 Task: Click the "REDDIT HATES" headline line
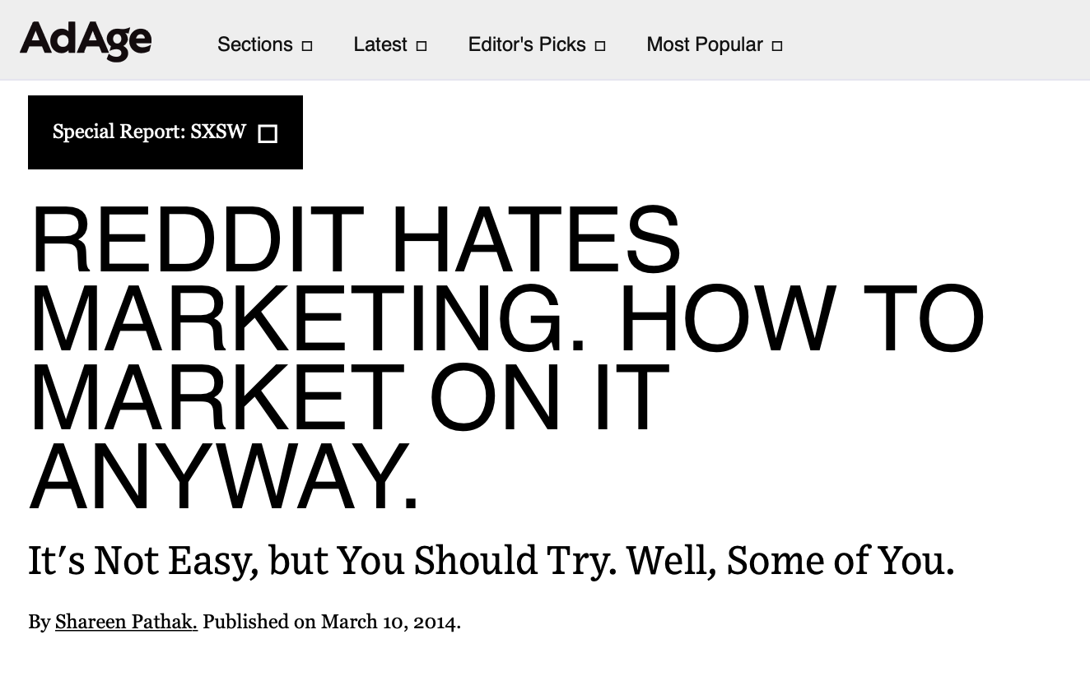[x=356, y=241]
